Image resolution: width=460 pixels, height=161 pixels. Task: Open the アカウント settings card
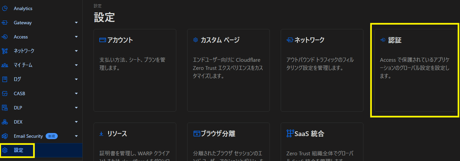[x=135, y=70]
